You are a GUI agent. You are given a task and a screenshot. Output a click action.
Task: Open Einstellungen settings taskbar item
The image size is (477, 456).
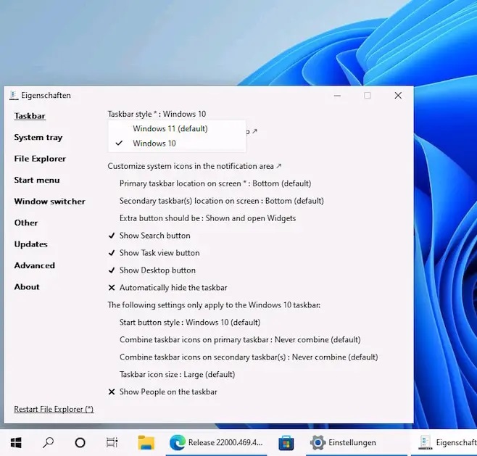tap(344, 442)
